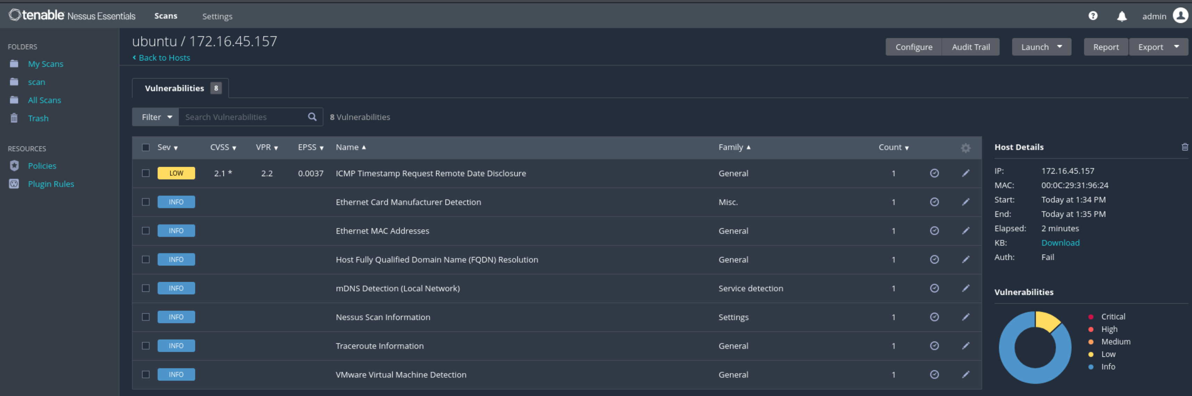Check the select-all checkbox in table header
Viewport: 1192px width, 396px height.
point(146,148)
